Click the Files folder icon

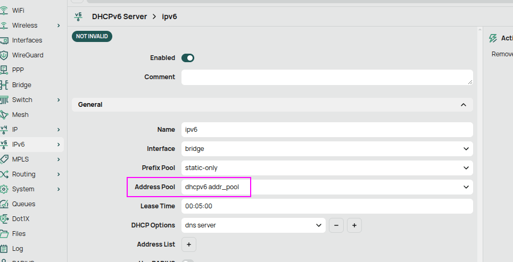tap(5, 234)
